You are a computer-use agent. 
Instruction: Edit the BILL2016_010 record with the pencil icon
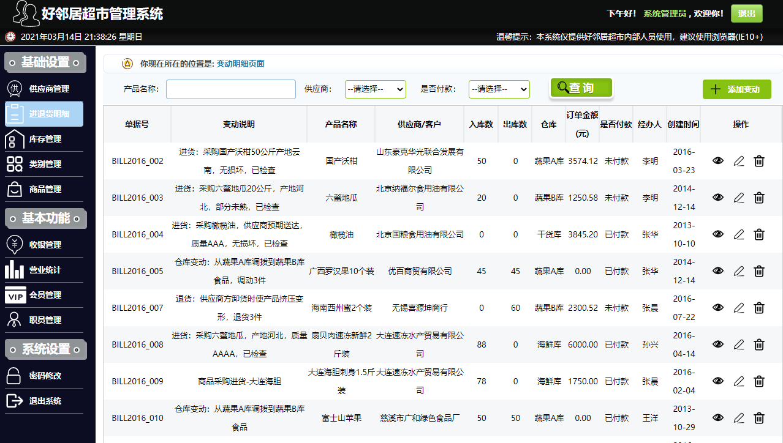coord(739,418)
